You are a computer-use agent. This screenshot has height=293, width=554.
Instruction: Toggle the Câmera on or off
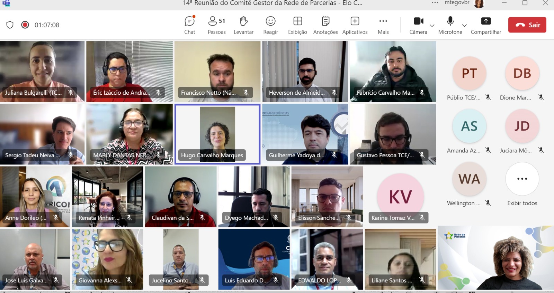click(x=418, y=25)
